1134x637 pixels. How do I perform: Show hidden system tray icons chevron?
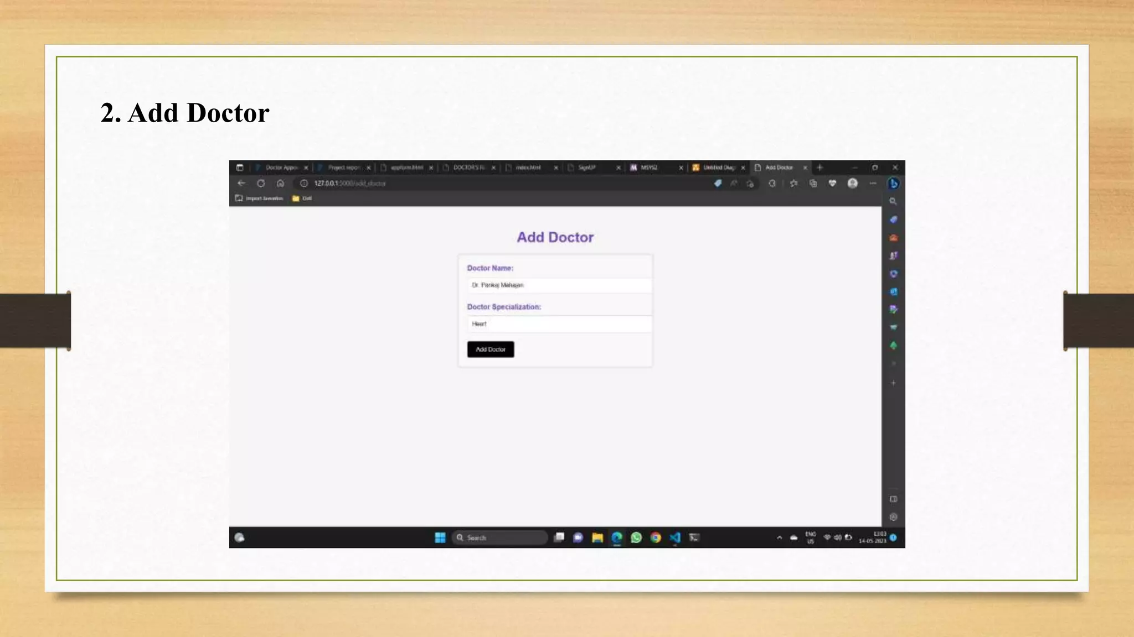pos(779,537)
